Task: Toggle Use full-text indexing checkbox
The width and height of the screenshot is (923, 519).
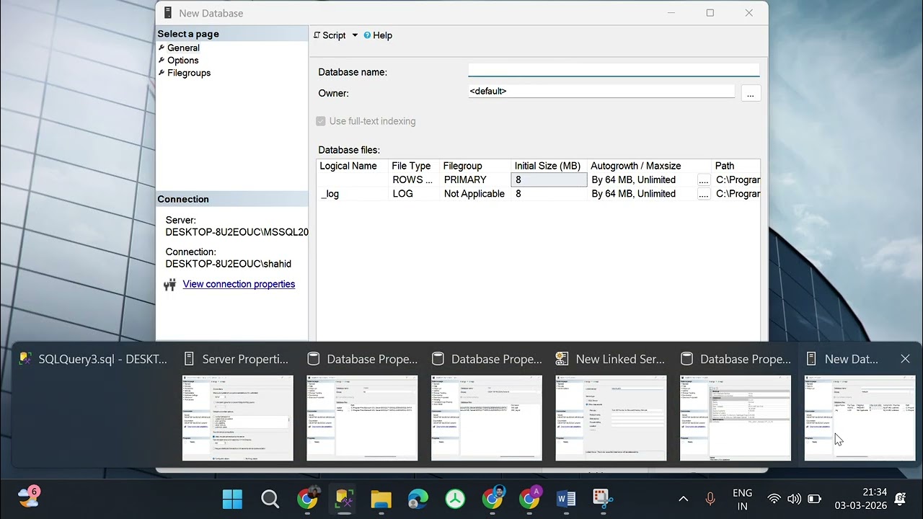Action: tap(321, 121)
